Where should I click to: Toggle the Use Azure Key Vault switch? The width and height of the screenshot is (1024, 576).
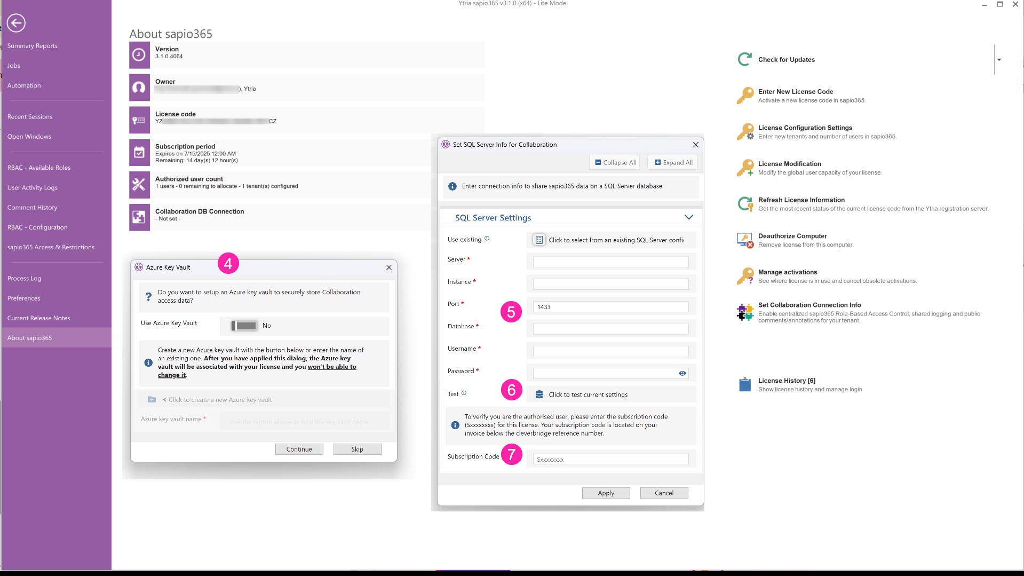[x=244, y=326]
